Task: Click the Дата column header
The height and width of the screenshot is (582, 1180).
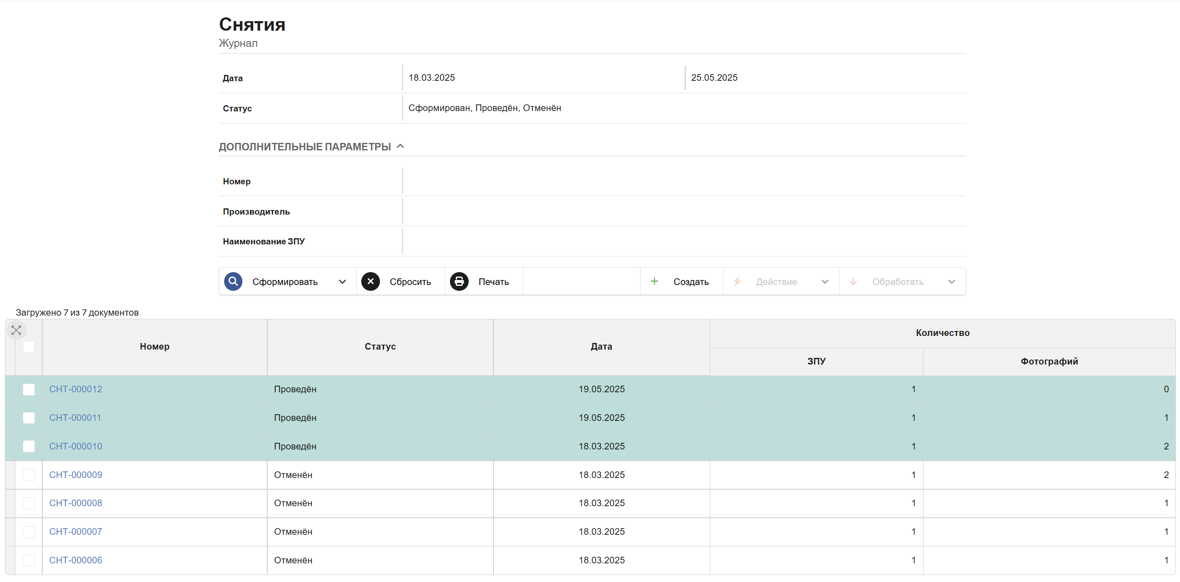Action: click(602, 347)
